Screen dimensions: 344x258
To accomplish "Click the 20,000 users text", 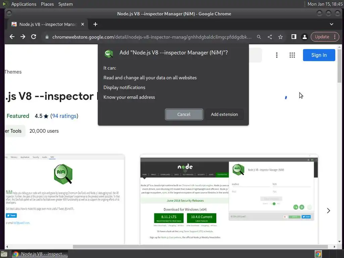I will (x=44, y=131).
